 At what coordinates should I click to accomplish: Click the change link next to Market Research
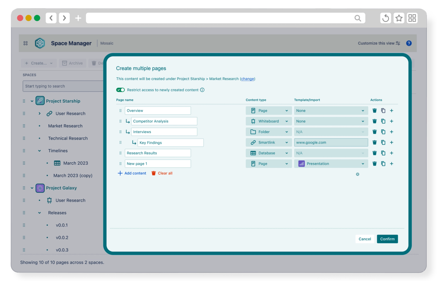pyautogui.click(x=247, y=79)
